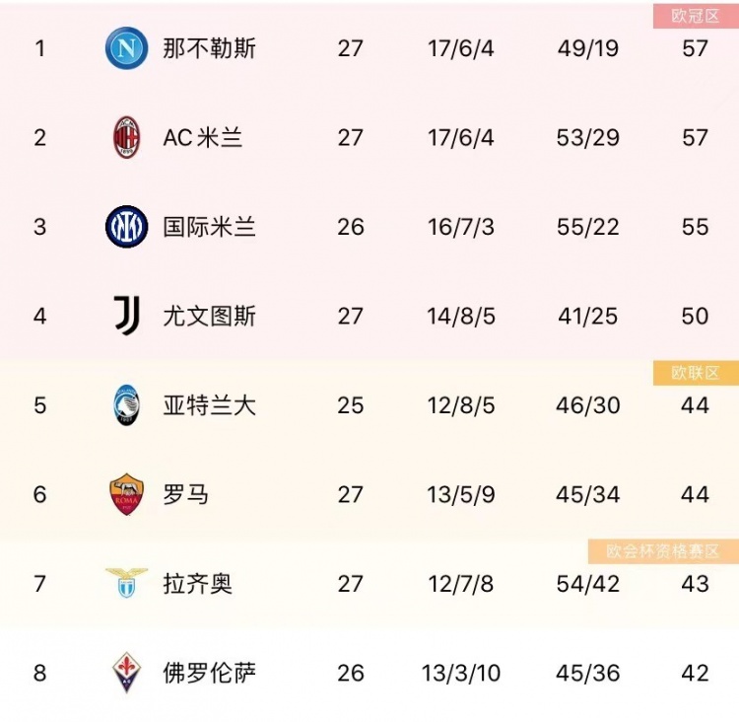Click the Lazio eagle logo
The image size is (739, 722).
click(x=126, y=583)
